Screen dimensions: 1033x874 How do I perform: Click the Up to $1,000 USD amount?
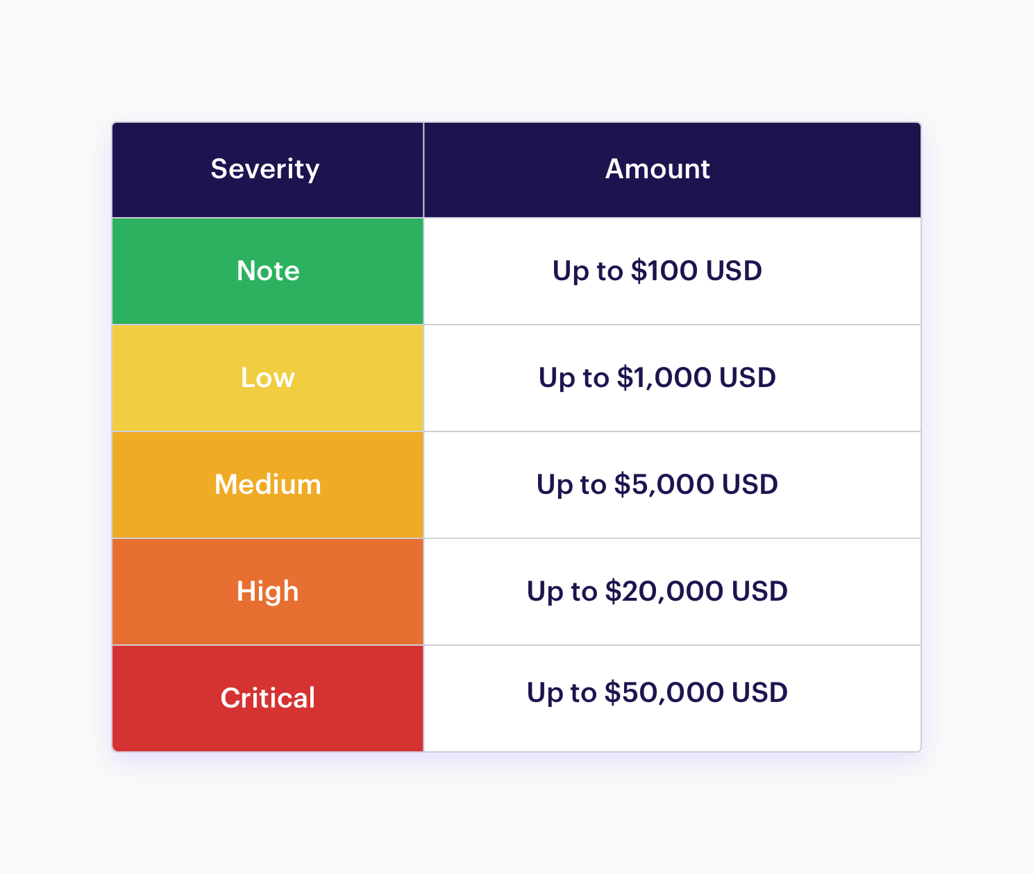(x=657, y=378)
